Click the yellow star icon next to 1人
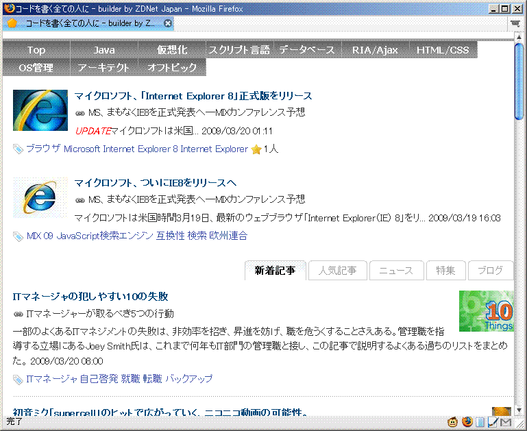 [256, 149]
